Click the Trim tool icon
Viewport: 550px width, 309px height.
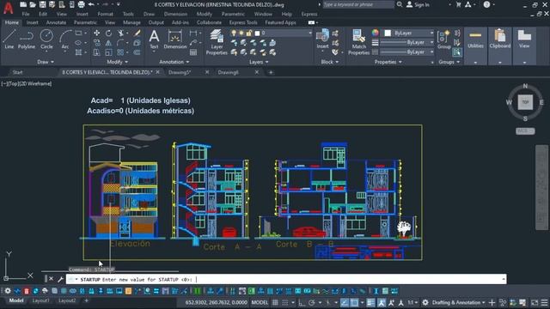click(120, 33)
